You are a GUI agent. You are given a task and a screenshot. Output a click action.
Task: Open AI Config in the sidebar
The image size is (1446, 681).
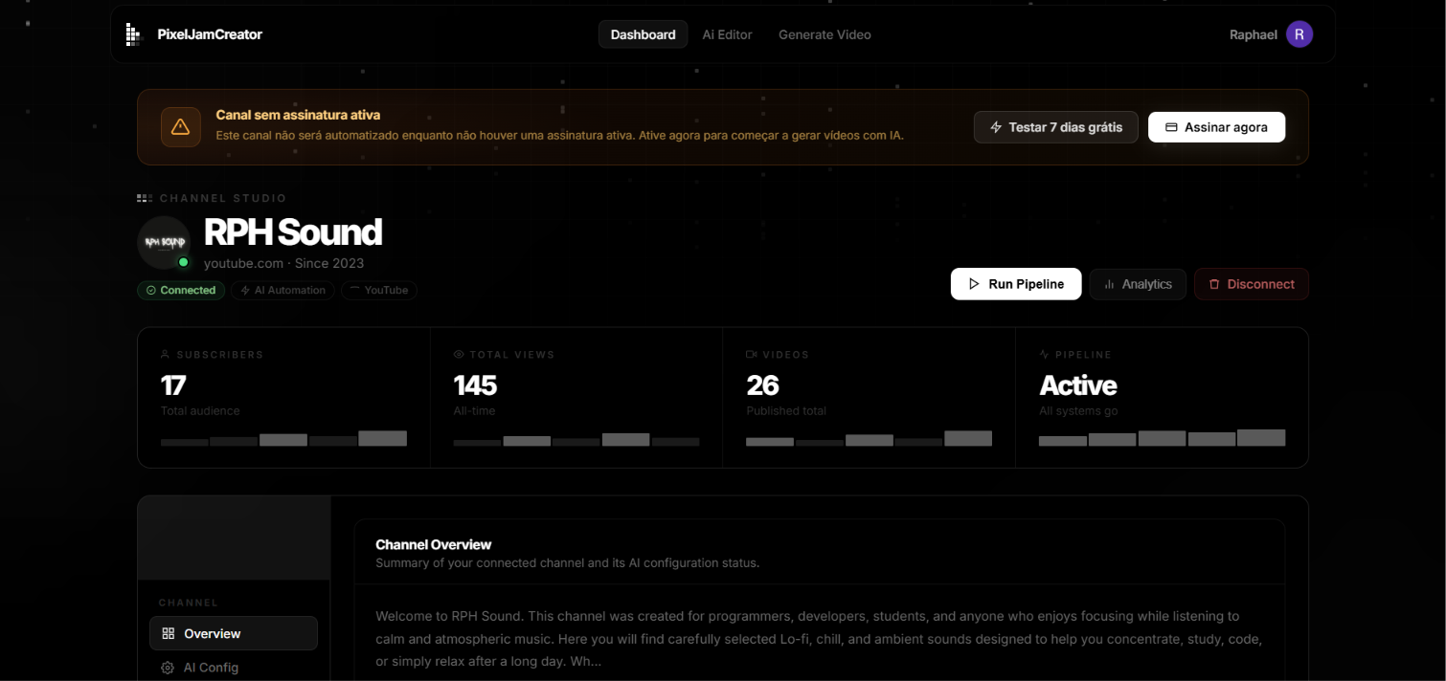click(x=233, y=668)
